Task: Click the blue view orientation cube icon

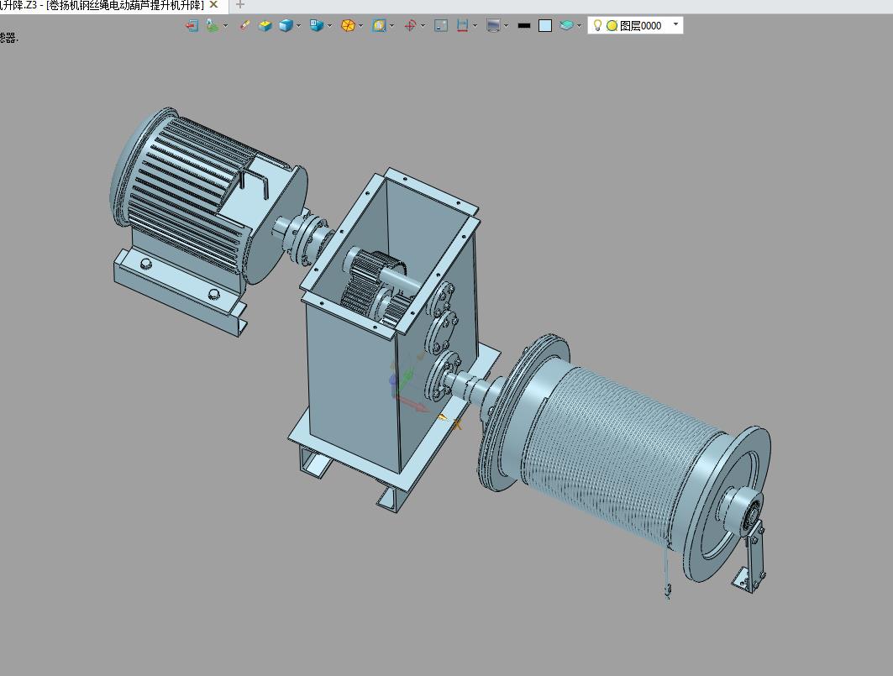Action: click(317, 26)
